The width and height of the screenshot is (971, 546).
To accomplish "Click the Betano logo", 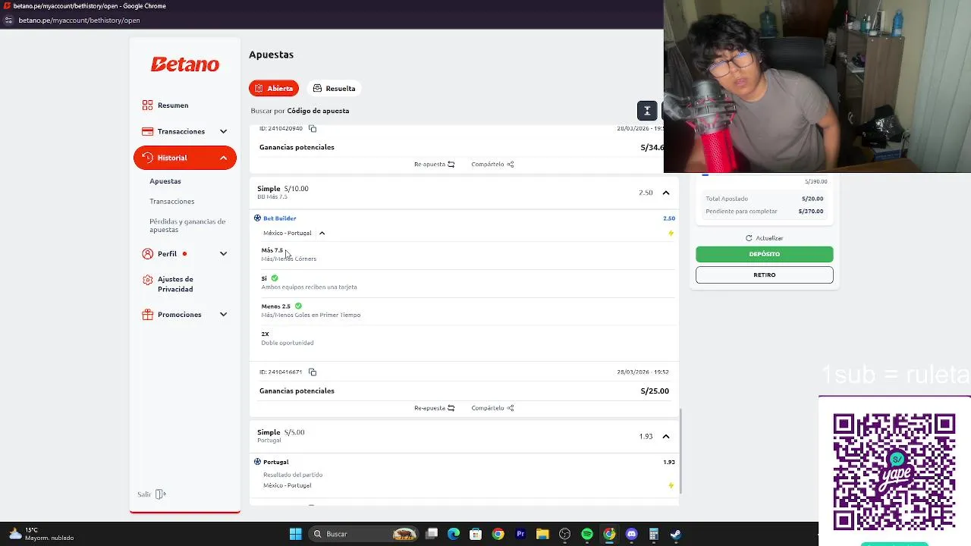I will pos(185,64).
